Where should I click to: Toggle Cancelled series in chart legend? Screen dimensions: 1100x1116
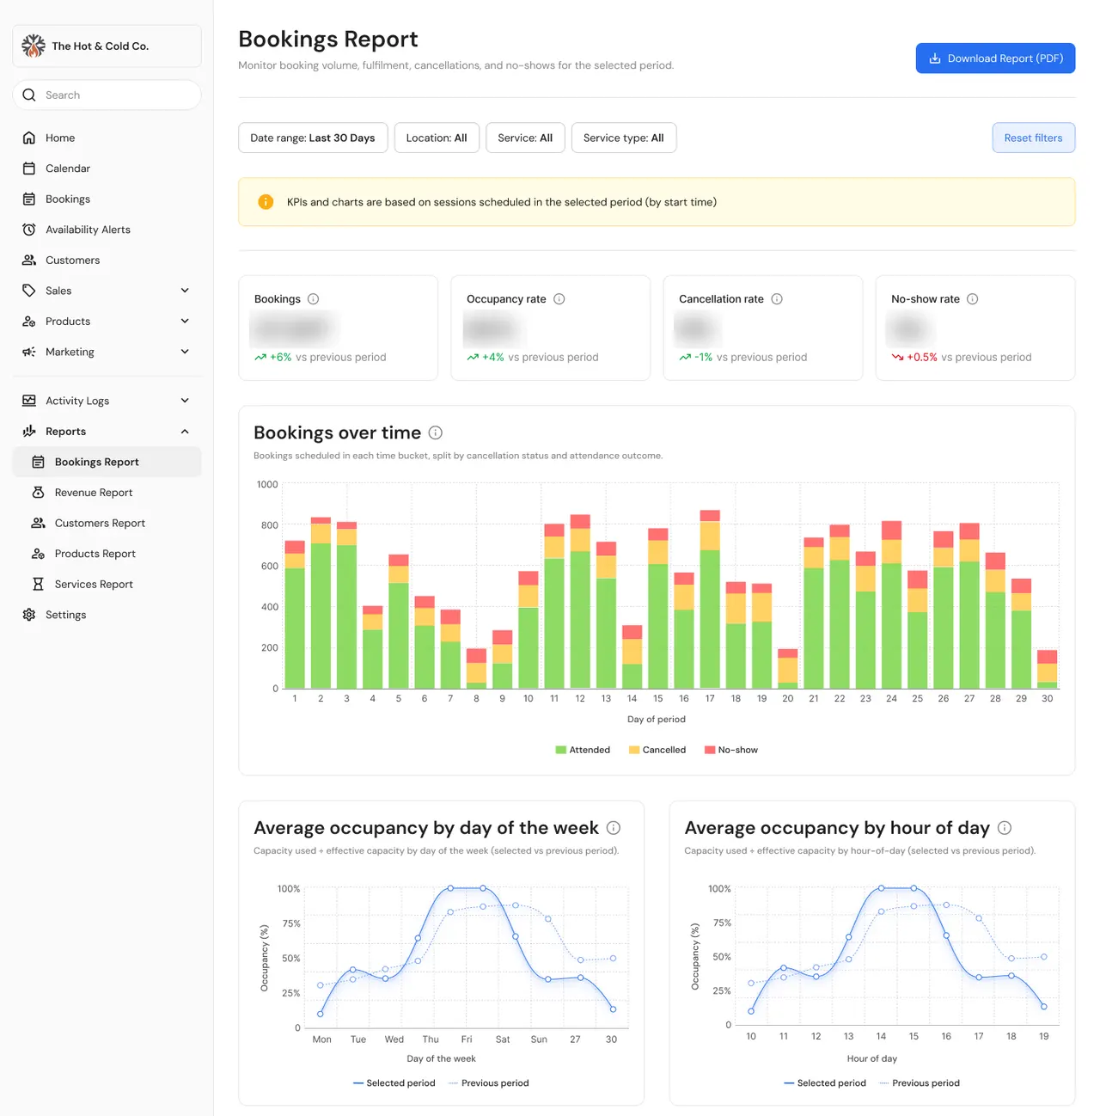(657, 750)
